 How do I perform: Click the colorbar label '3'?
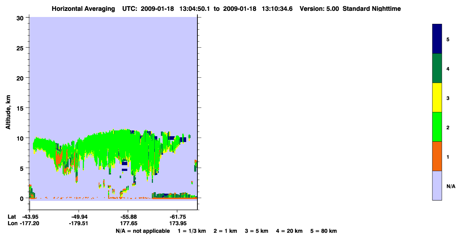click(x=448, y=98)
